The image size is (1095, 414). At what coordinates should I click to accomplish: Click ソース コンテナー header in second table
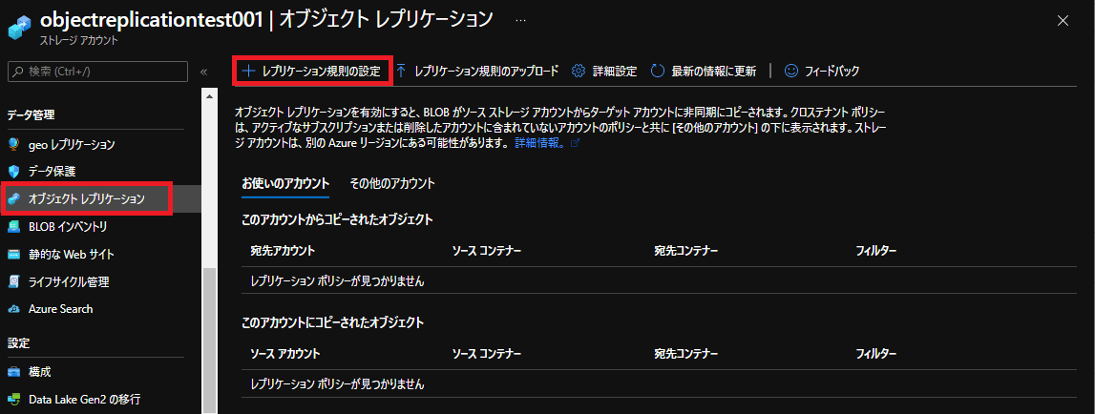[x=487, y=353]
